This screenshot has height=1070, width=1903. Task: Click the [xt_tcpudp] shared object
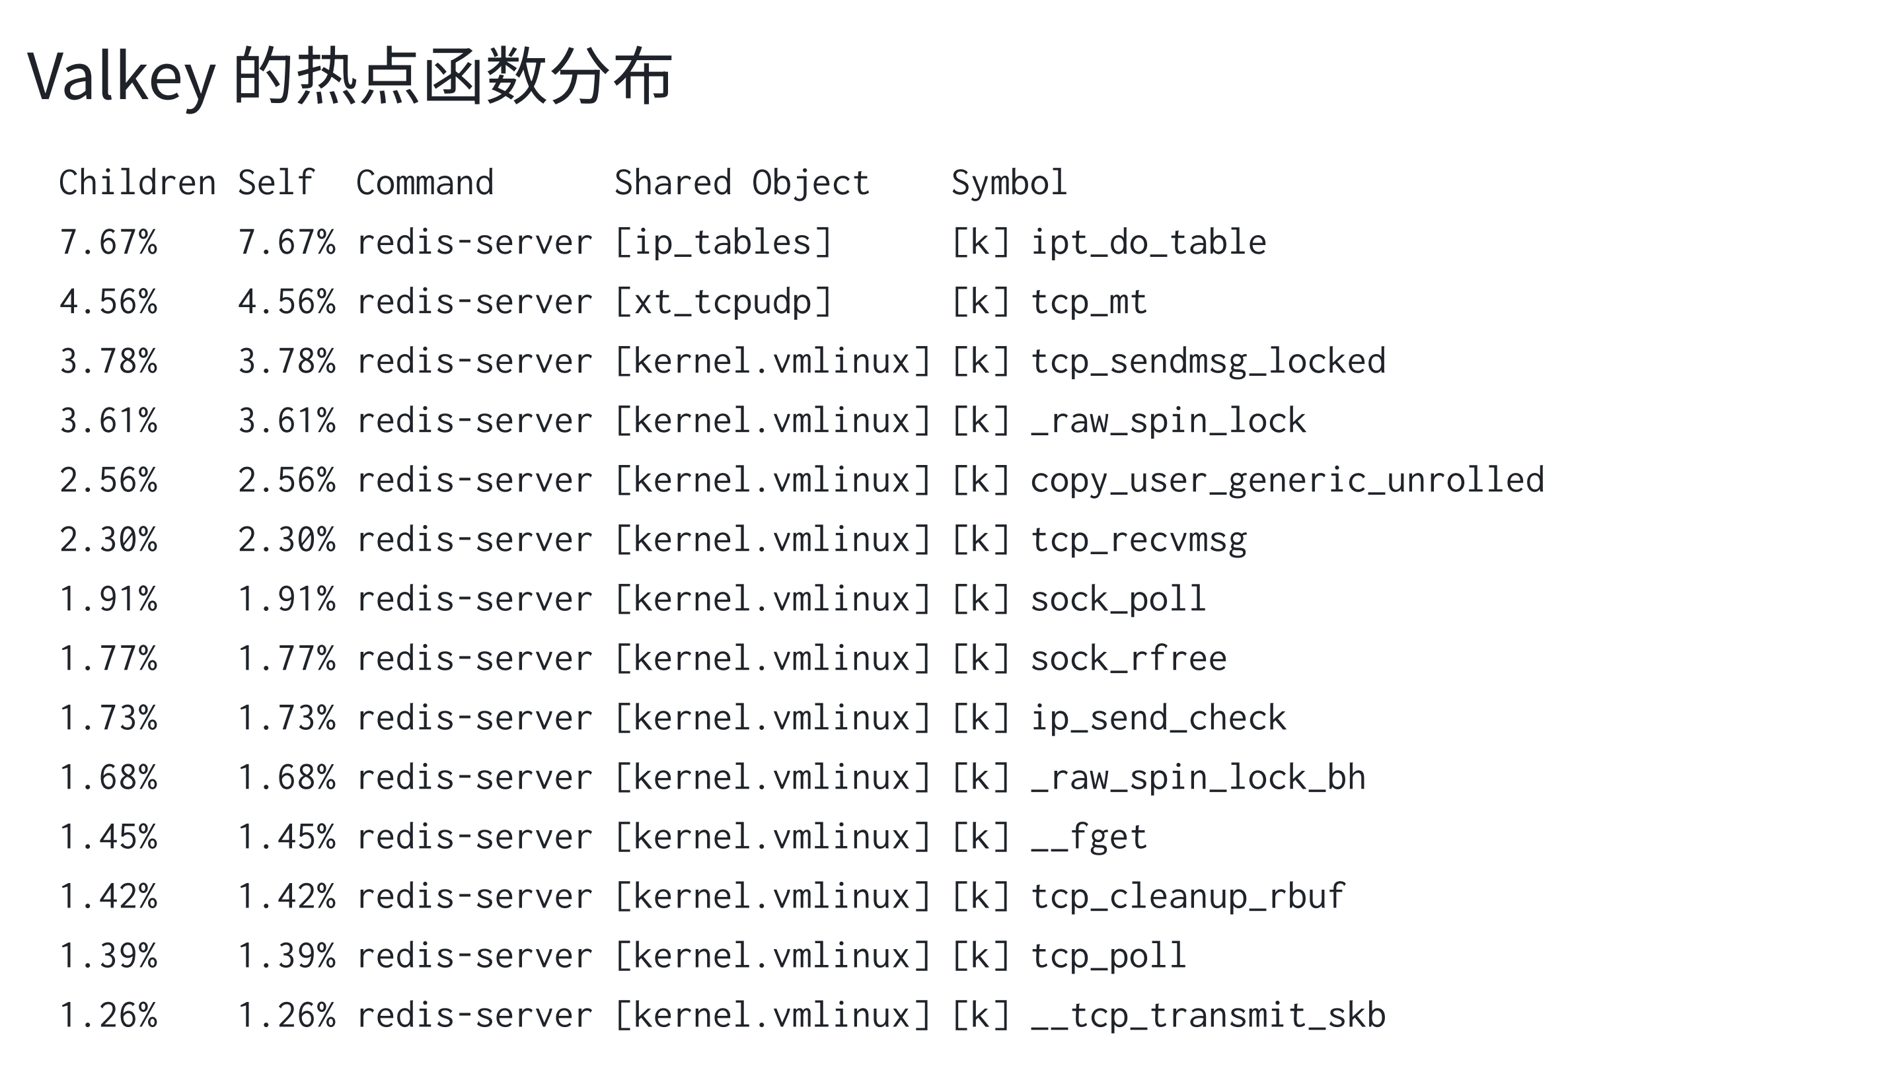[x=724, y=302]
